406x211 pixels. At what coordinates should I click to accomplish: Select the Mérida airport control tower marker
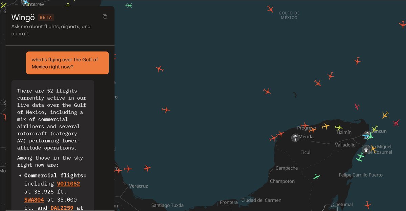point(295,138)
